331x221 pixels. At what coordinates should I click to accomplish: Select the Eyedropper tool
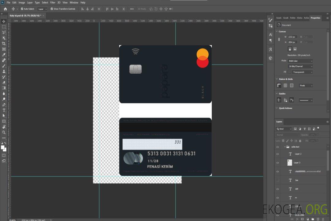(x=4, y=55)
